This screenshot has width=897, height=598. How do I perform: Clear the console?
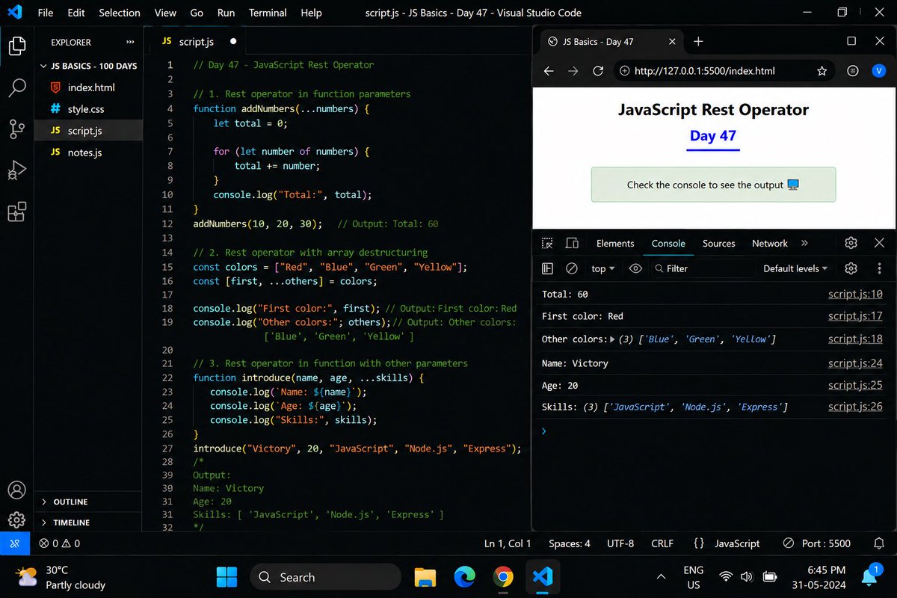pyautogui.click(x=572, y=268)
